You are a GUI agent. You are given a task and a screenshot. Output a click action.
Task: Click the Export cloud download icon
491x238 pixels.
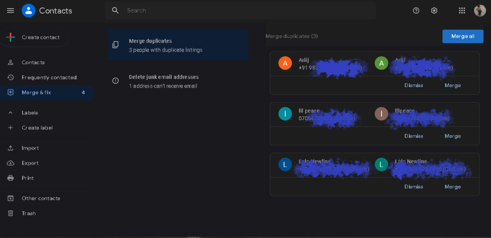(11, 163)
